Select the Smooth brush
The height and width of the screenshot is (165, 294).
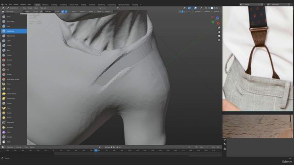tap(14, 60)
